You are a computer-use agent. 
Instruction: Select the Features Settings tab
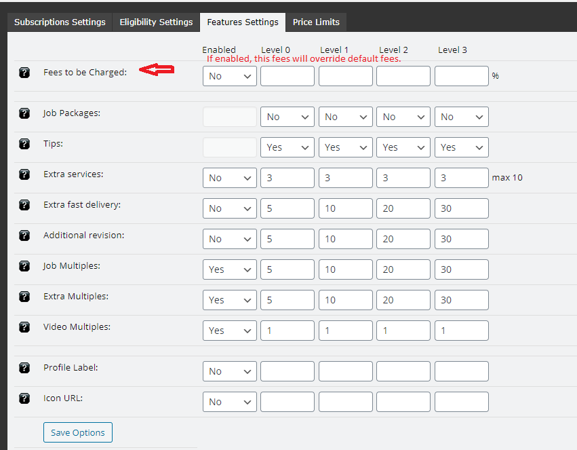243,22
